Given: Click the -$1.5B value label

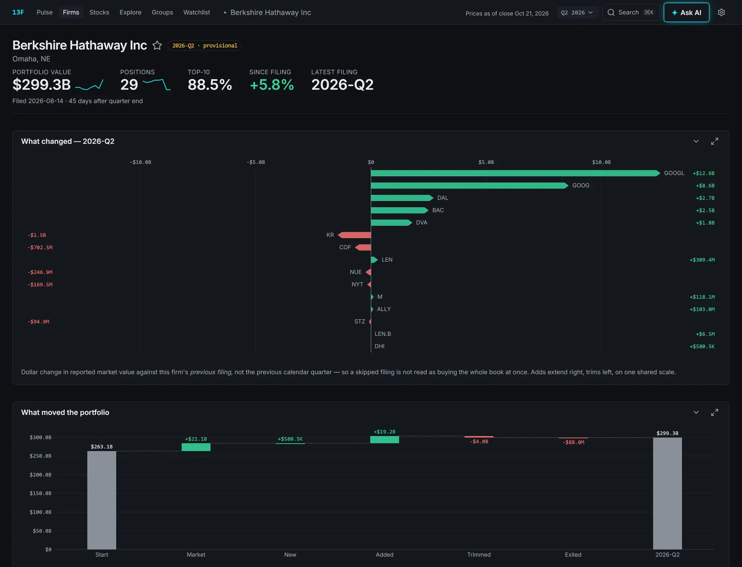Looking at the screenshot, I should point(37,235).
